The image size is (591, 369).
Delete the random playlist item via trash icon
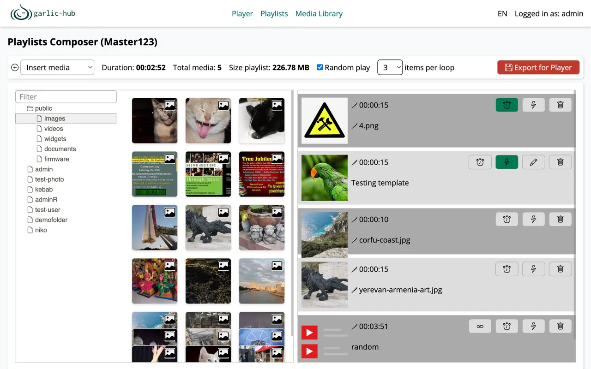click(561, 326)
